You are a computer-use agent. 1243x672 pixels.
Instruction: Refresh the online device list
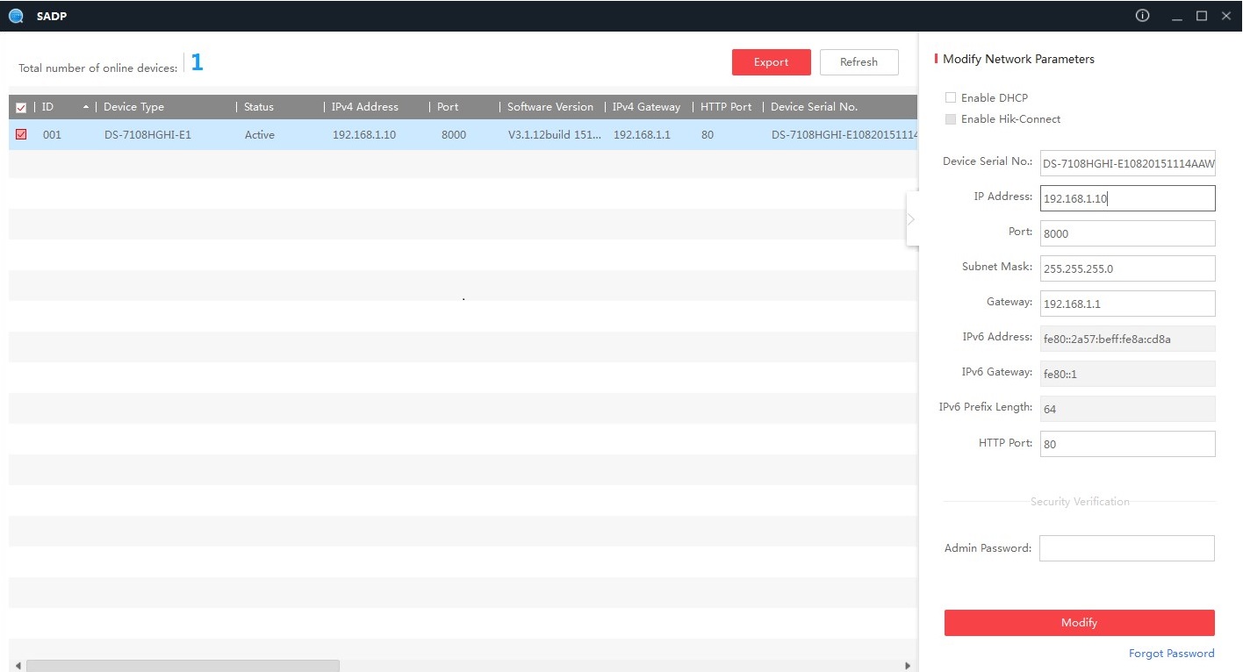click(x=859, y=62)
